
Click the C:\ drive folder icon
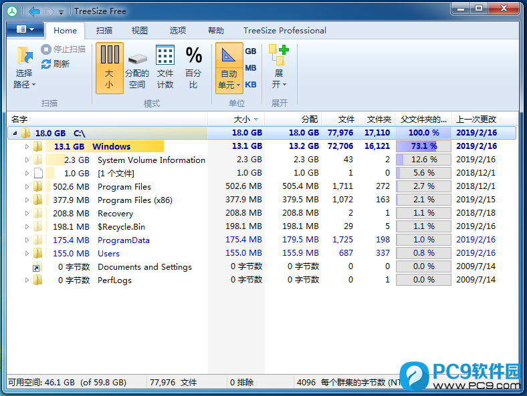[26, 133]
